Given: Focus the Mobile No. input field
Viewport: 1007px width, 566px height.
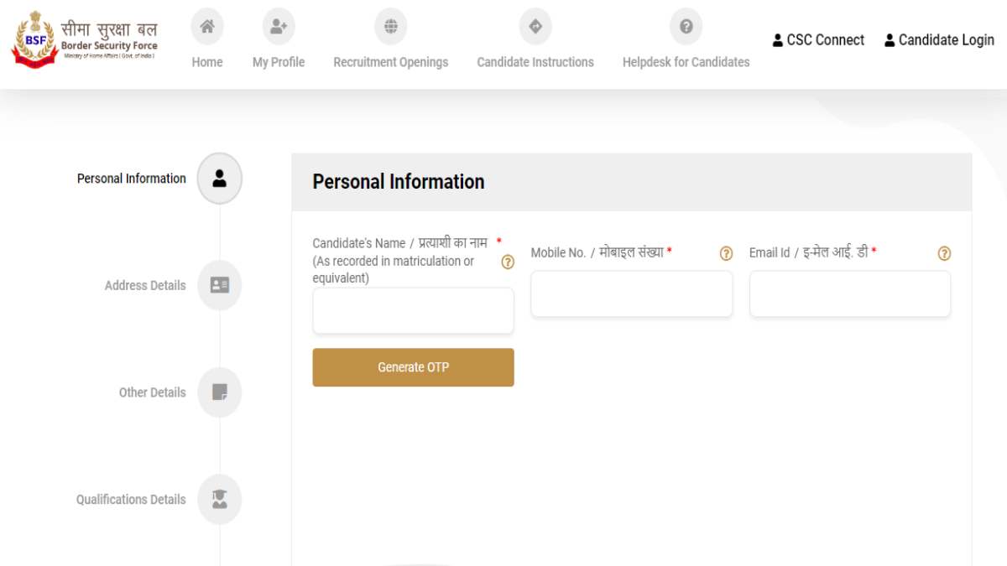Looking at the screenshot, I should pos(631,294).
